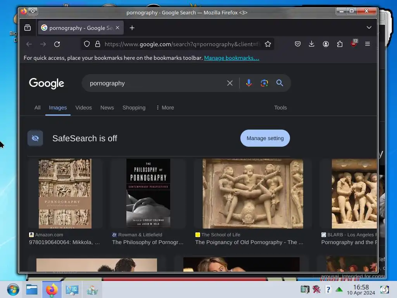Click the SafeSearch crossed-eye icon
The width and height of the screenshot is (397, 298).
[x=35, y=138]
